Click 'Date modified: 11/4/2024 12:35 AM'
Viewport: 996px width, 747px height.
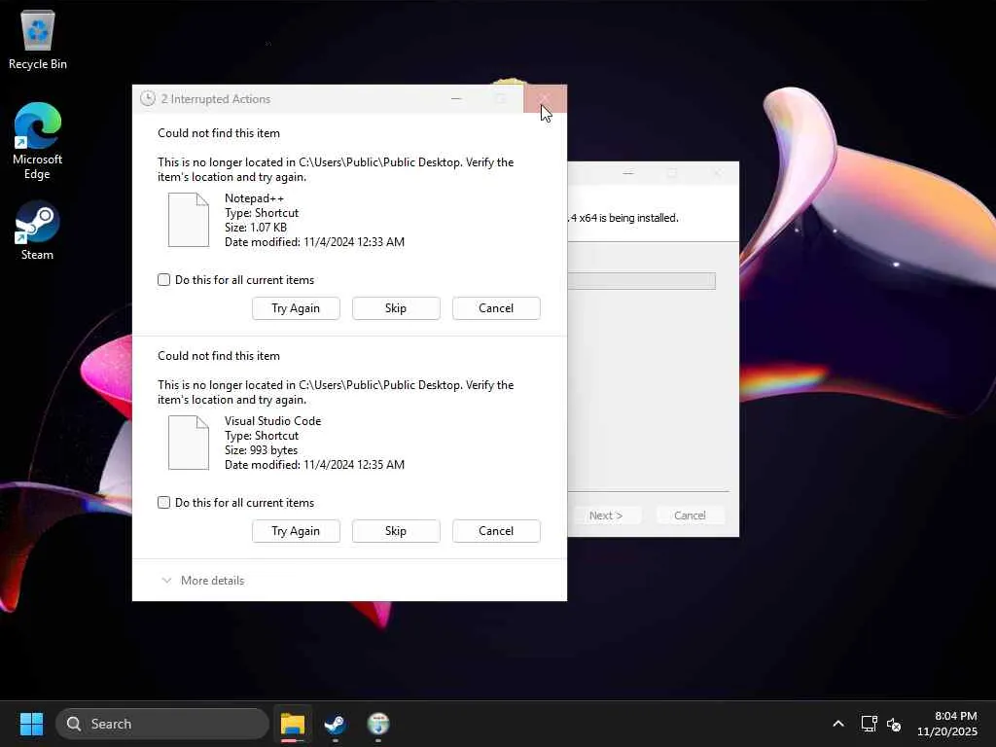[x=314, y=465]
